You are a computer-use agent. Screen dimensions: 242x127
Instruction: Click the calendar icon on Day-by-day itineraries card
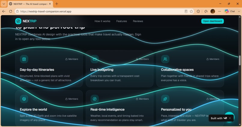pyautogui.click(x=24, y=59)
